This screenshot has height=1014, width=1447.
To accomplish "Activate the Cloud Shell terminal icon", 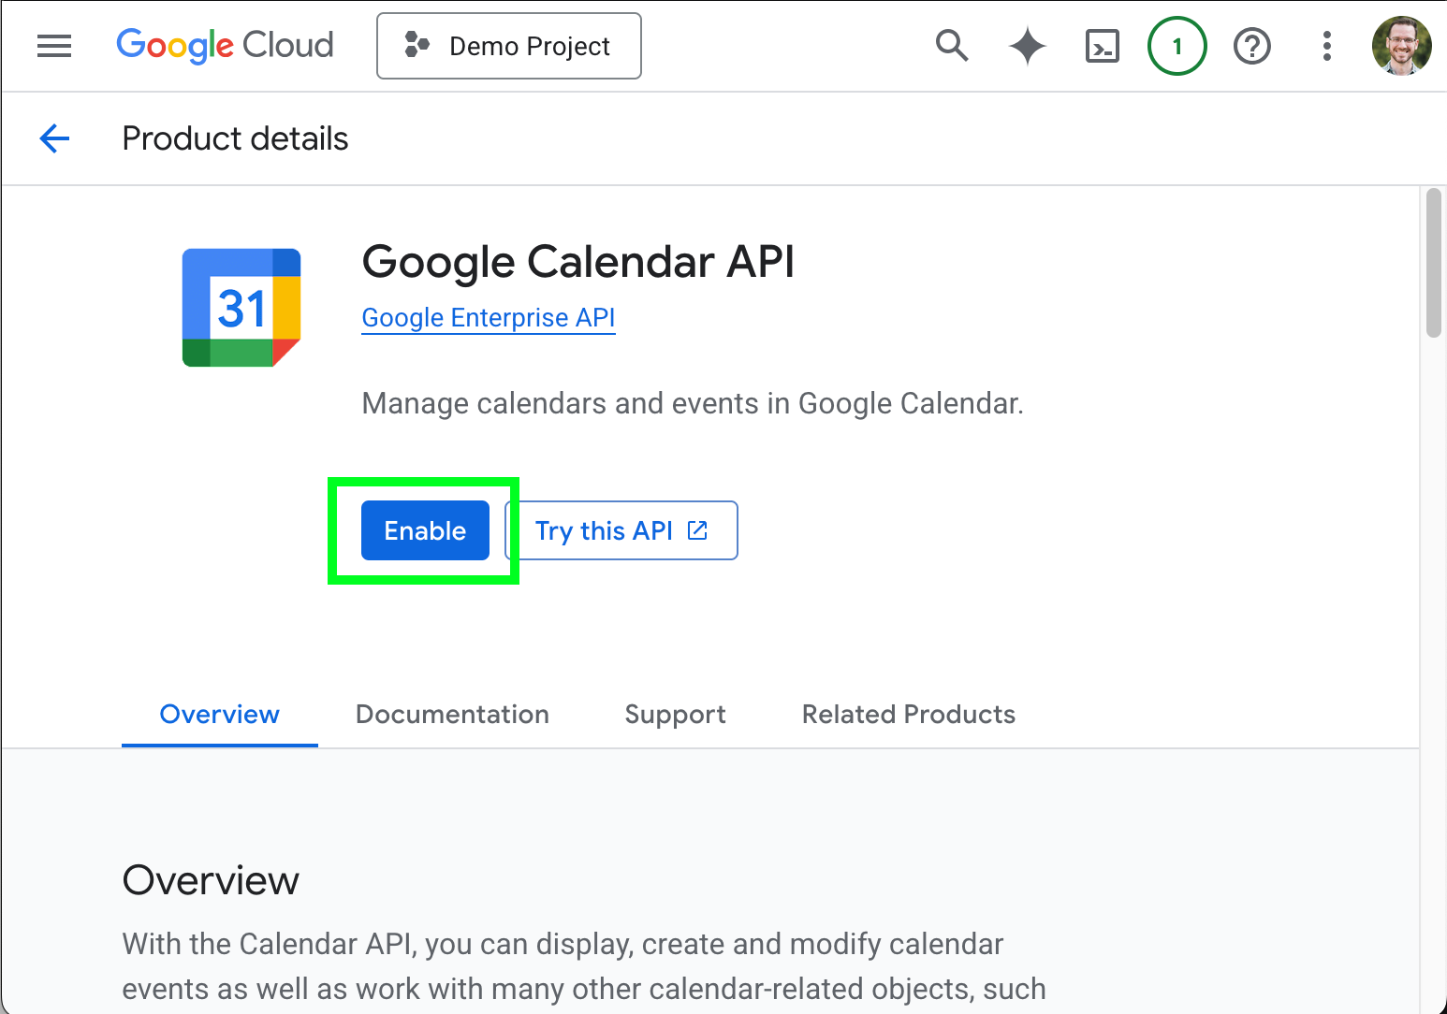I will point(1102,45).
